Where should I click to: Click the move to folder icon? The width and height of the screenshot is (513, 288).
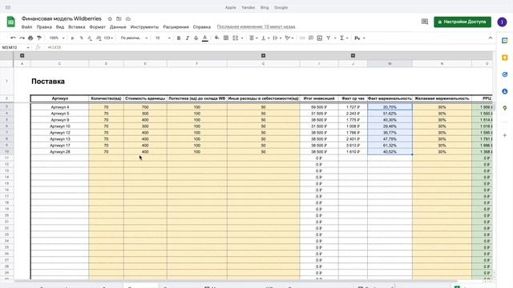point(119,19)
